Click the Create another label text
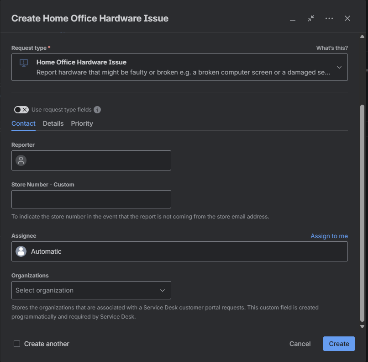This screenshot has height=362, width=368. pos(47,344)
